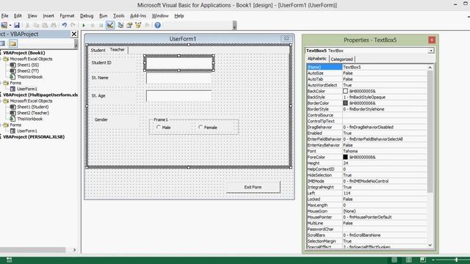The image size is (470, 264).
Task: Select the Student ID text box
Action: tap(179, 63)
